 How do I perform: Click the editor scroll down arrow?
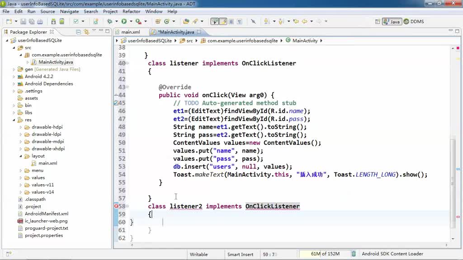click(x=453, y=239)
